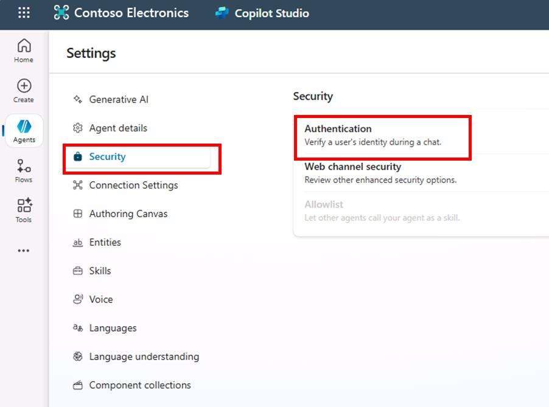Click 'Let other agents call your agent' text
Viewport: 549px width, 407px height.
(x=382, y=218)
